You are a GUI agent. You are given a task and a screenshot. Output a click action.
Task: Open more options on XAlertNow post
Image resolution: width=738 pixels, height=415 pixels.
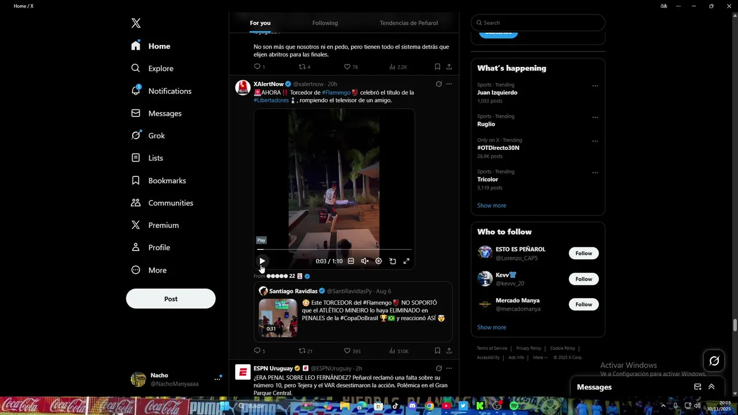(449, 84)
